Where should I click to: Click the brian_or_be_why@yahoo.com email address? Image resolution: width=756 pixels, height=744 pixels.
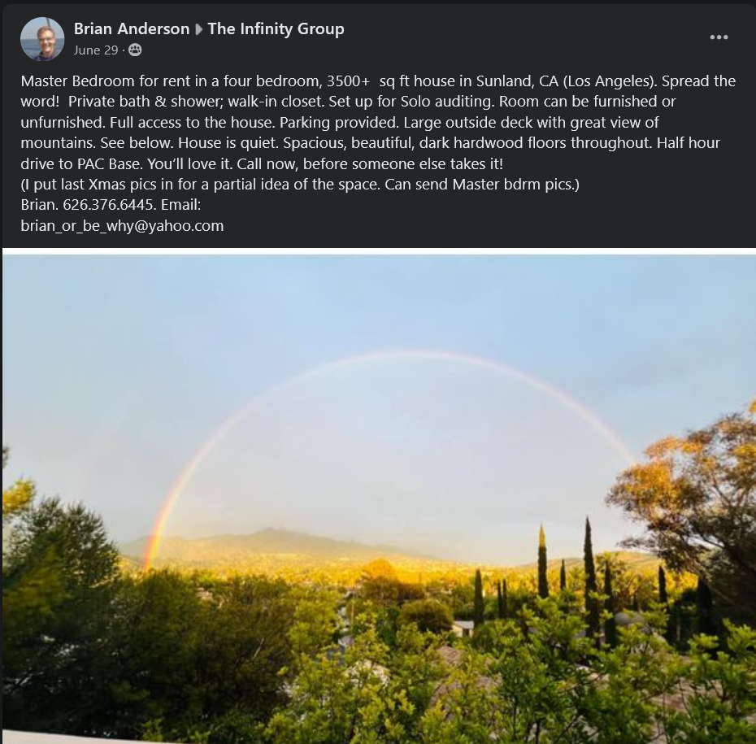coord(122,226)
